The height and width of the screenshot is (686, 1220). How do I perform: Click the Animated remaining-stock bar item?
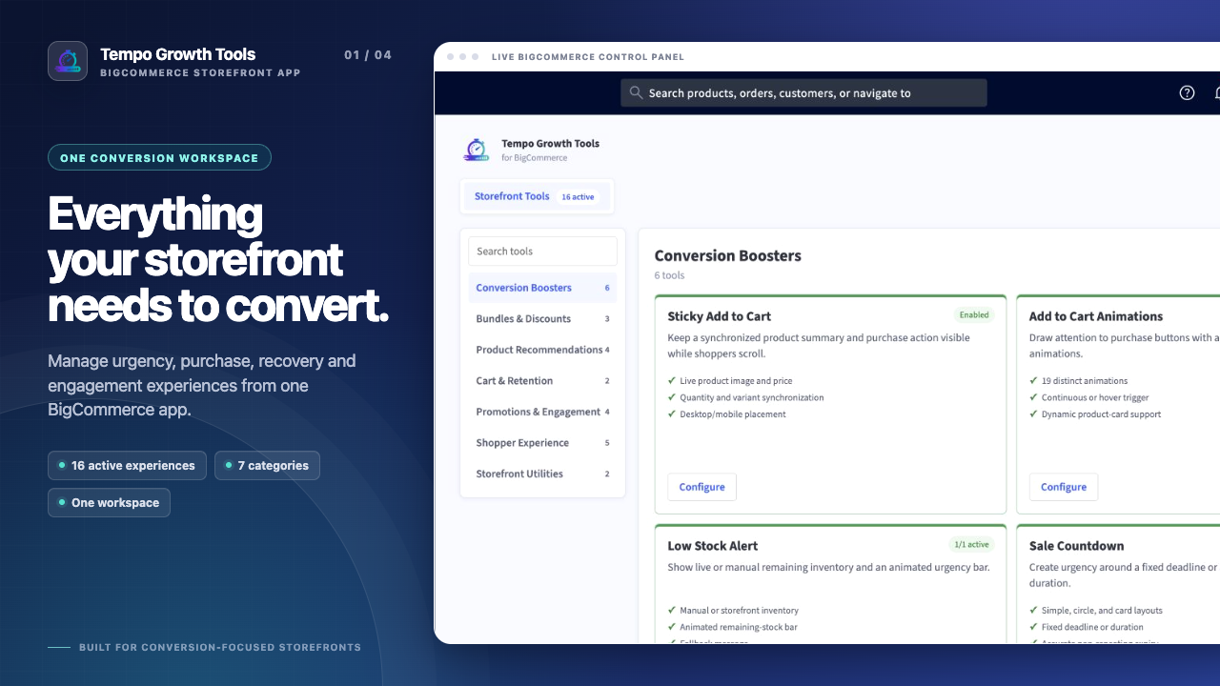click(732, 628)
